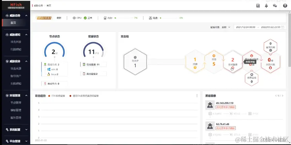Collapse the 环境管理 sidebar section
The image size is (291, 145).
pos(26,96)
